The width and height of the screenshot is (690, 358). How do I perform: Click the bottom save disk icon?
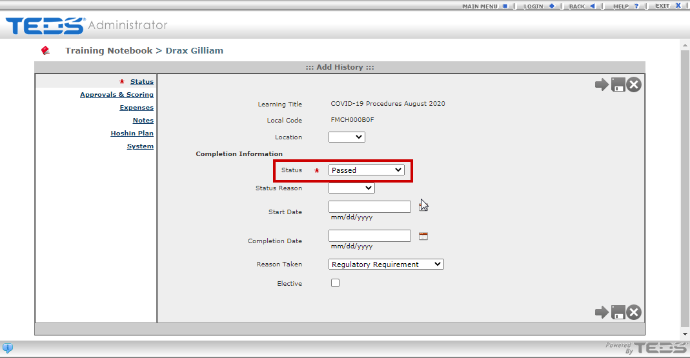[618, 312]
